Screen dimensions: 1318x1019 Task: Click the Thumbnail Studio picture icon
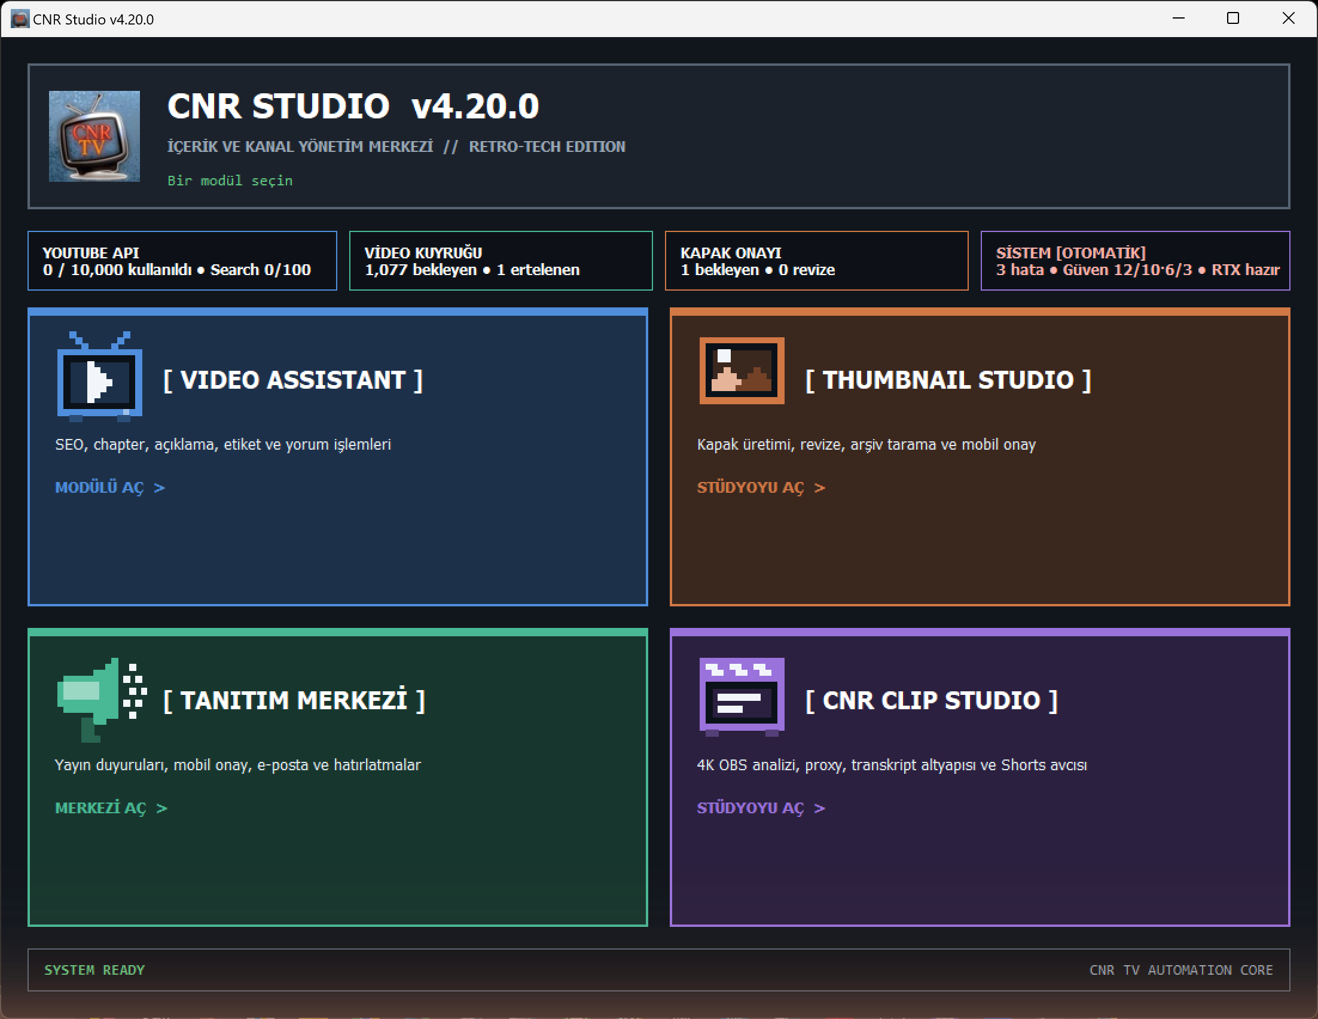point(742,370)
